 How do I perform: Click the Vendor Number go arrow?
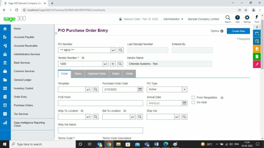tap(105, 64)
